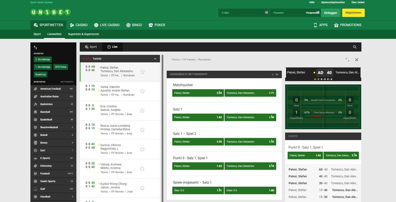Screen dimensions: 396x202
Task: Click the Unibet logo
Action: pos(51,12)
